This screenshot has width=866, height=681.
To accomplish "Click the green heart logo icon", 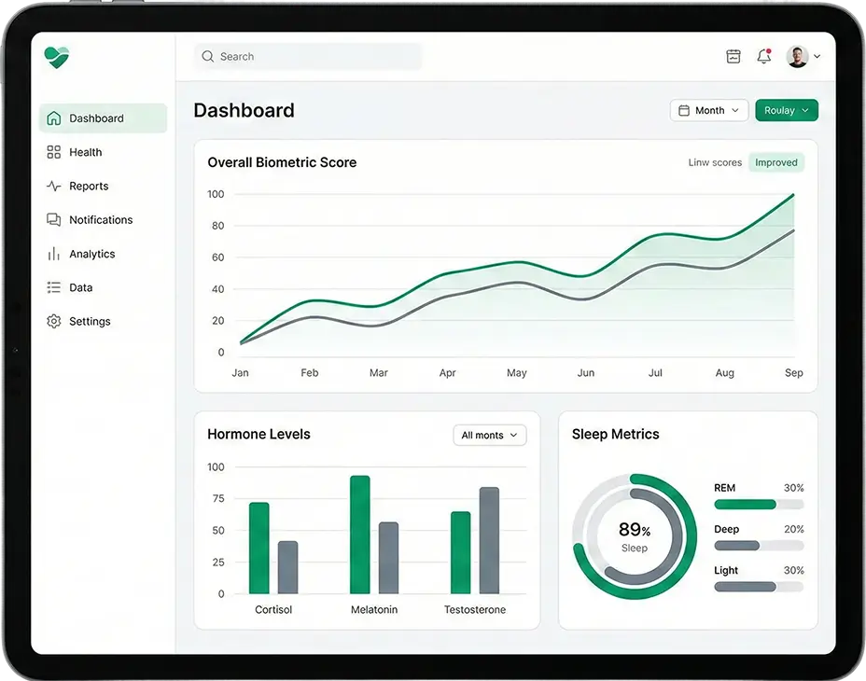I will click(57, 58).
